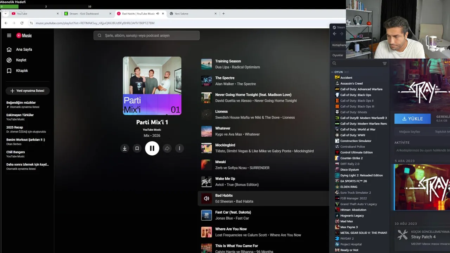
Task: Open Mağaza Sayfası tab for Stray
Action: click(x=410, y=132)
